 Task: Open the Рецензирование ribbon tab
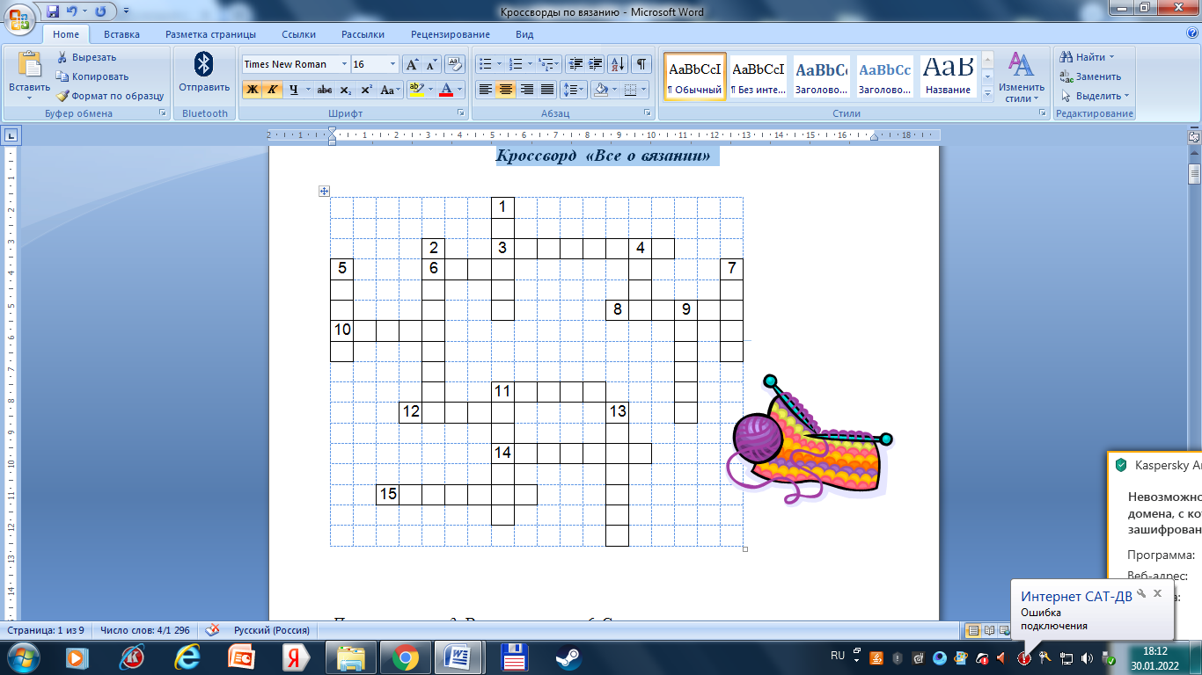point(450,34)
